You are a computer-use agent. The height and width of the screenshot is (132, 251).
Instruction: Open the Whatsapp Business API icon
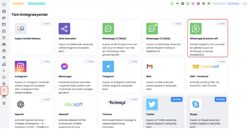click(196, 29)
